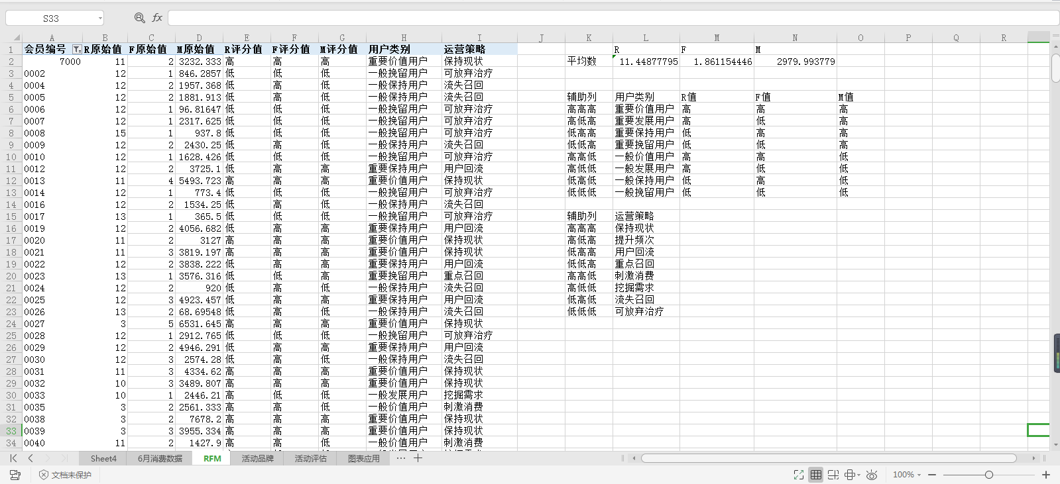Select row 33 header
Screen dimensions: 1060x484
(11, 431)
